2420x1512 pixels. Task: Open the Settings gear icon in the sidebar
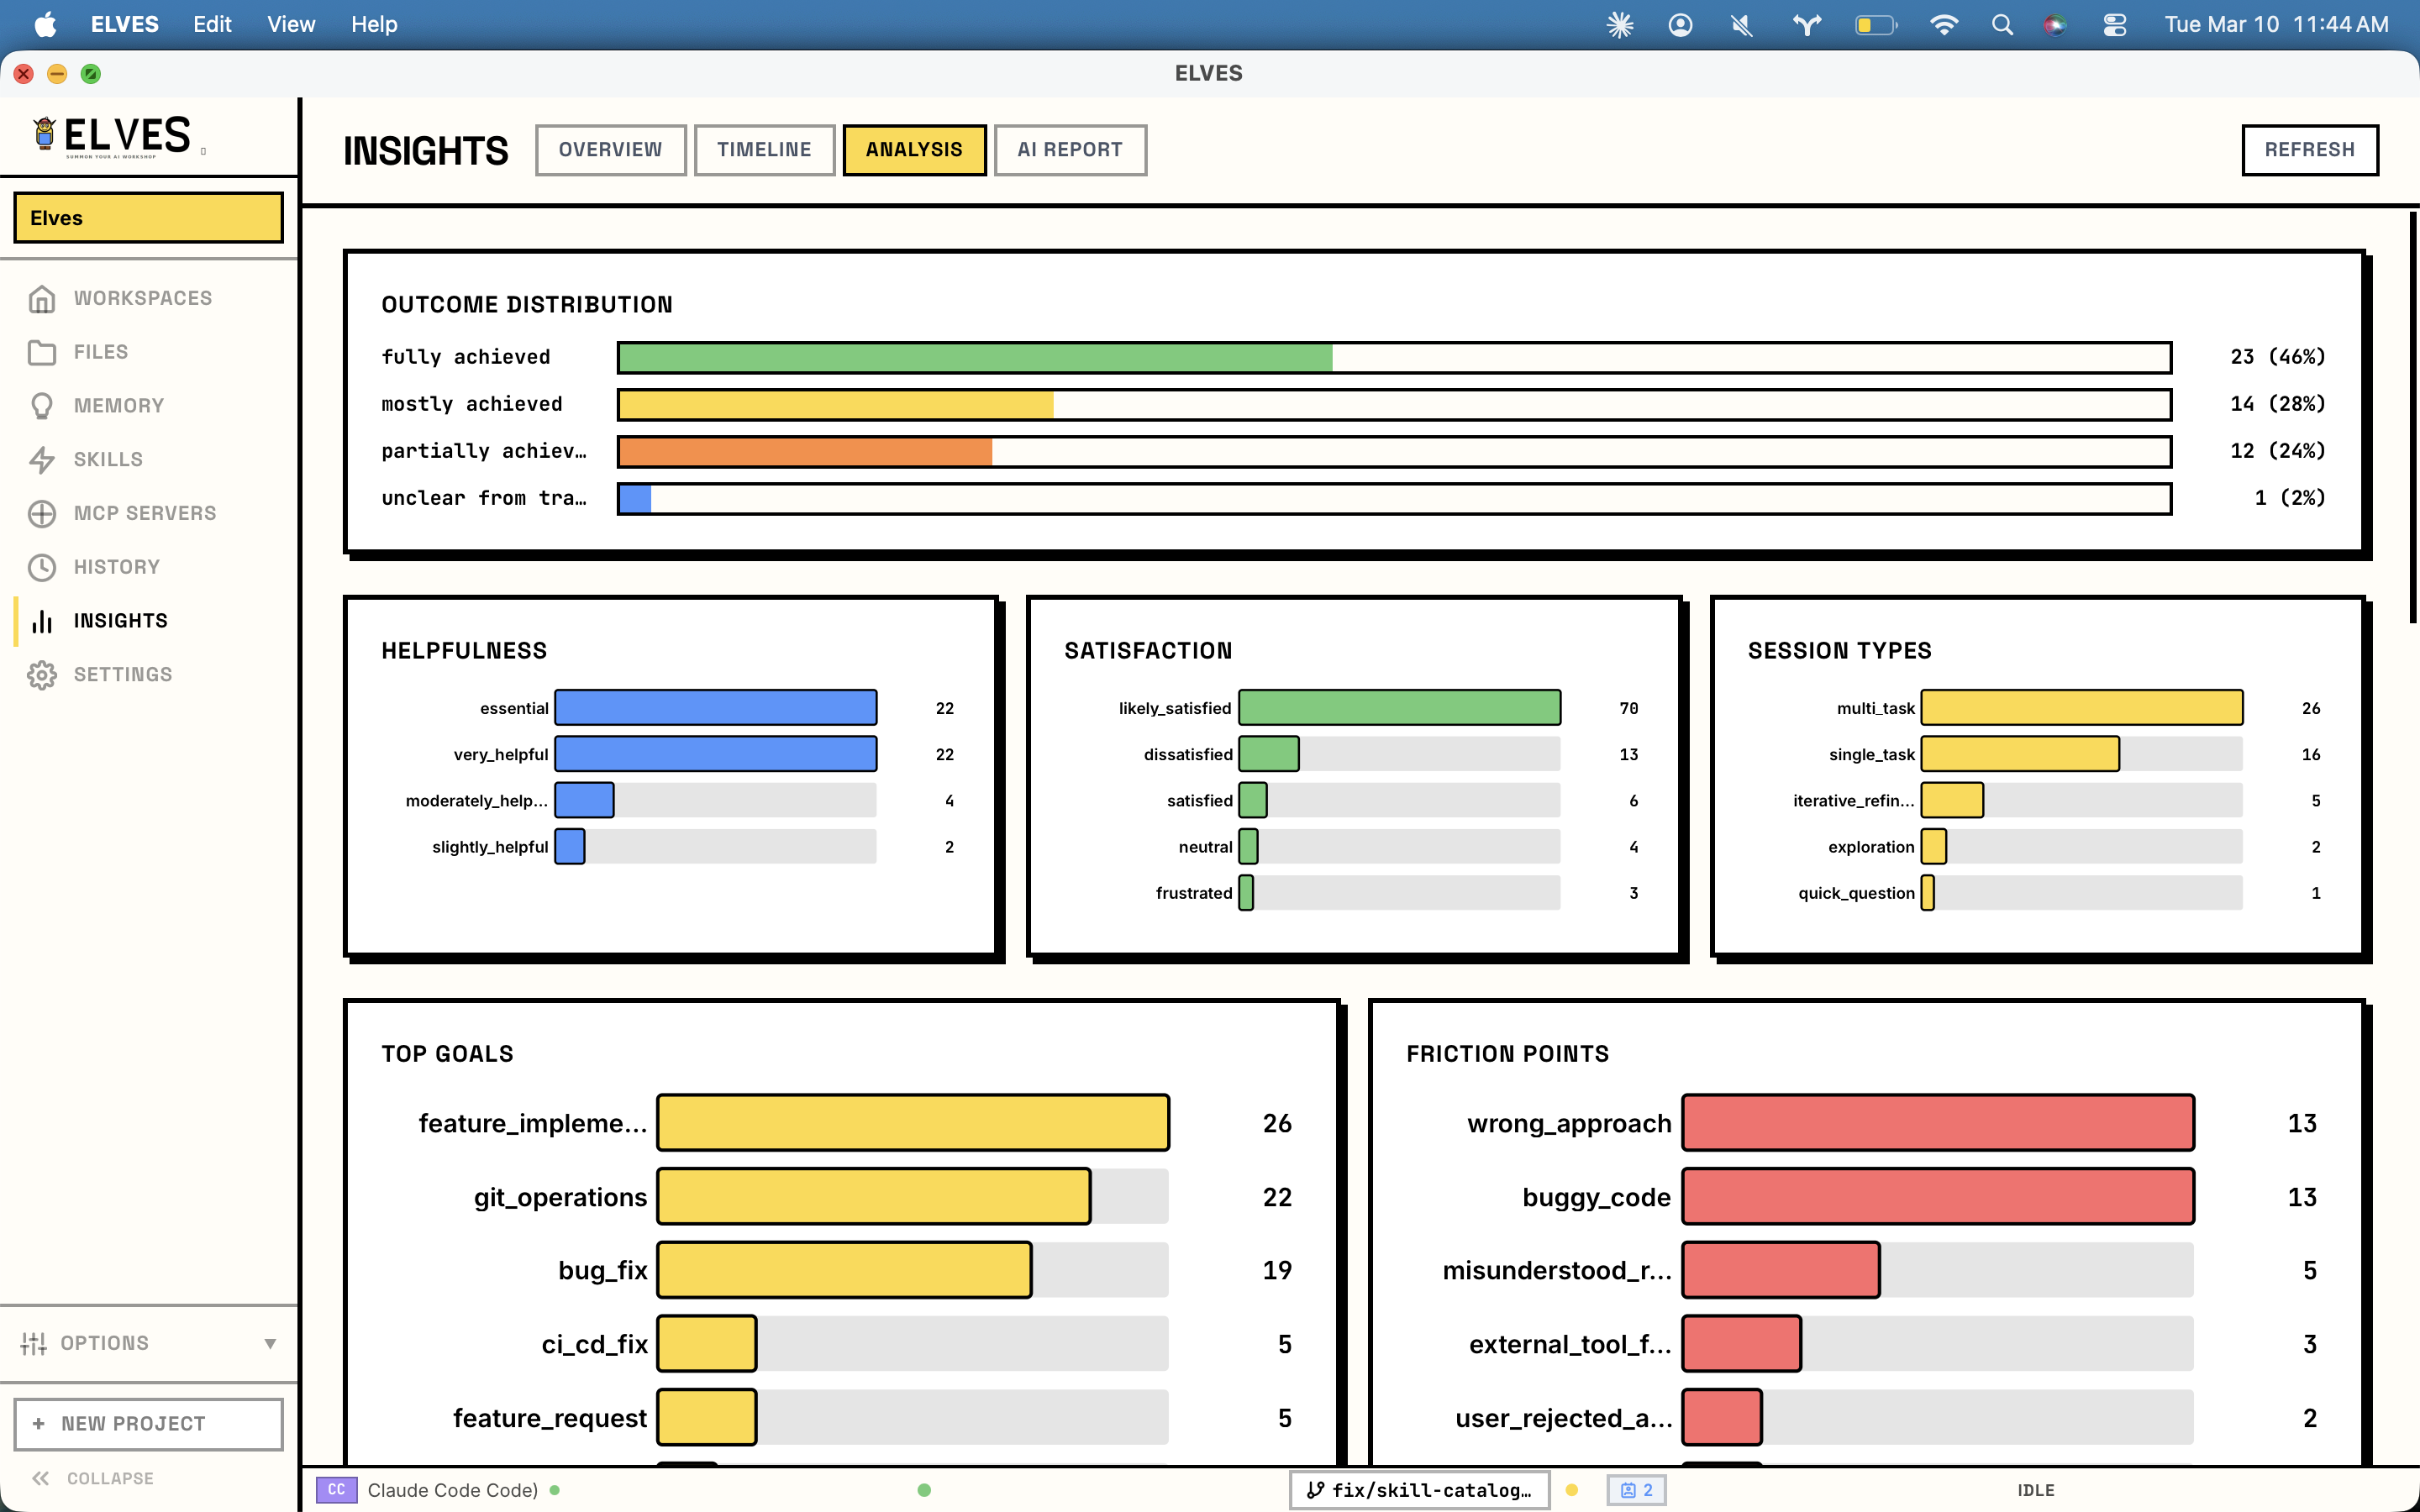tap(41, 675)
